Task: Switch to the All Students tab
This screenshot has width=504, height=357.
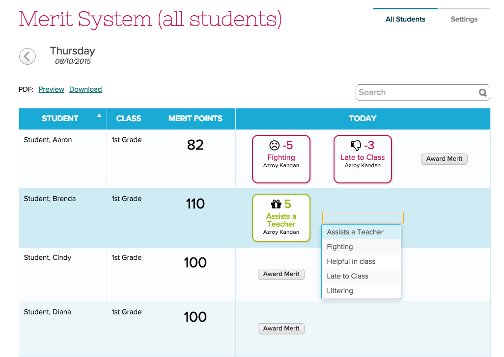Action: (405, 19)
